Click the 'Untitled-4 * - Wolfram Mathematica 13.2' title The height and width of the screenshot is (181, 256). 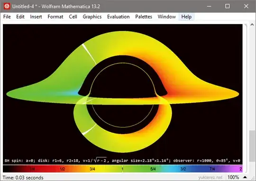coord(56,6)
